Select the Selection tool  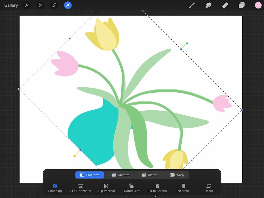(x=54, y=5)
